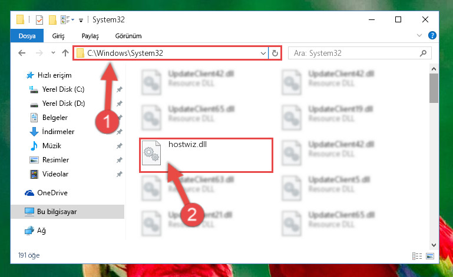Viewport: 453px width, 277px height.
Task: Expand the ribbon with the chevron
Action: point(419,35)
